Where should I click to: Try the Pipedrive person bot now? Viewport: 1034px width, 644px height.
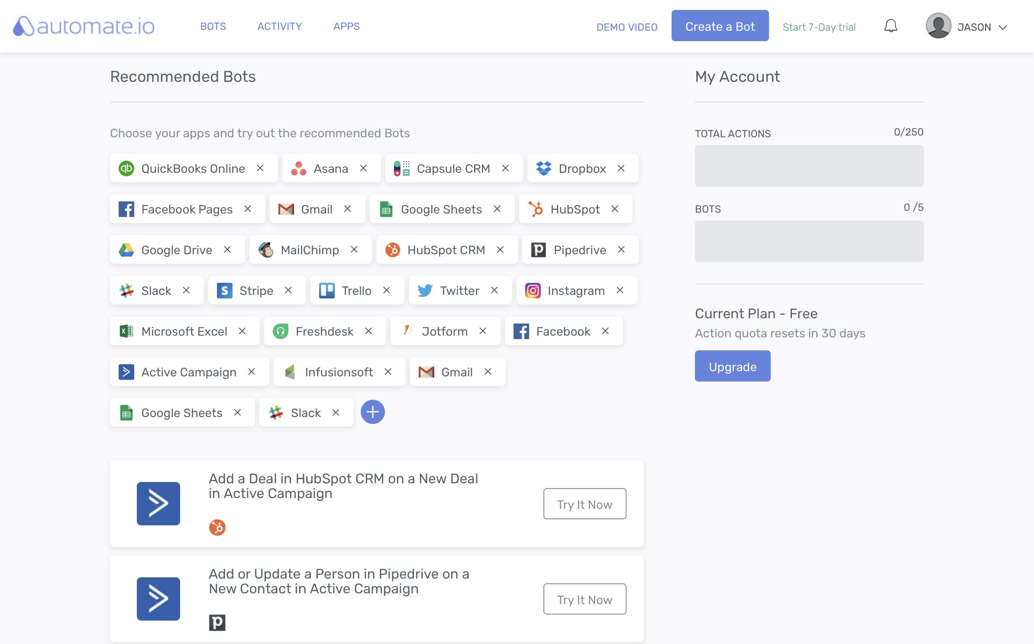(585, 599)
